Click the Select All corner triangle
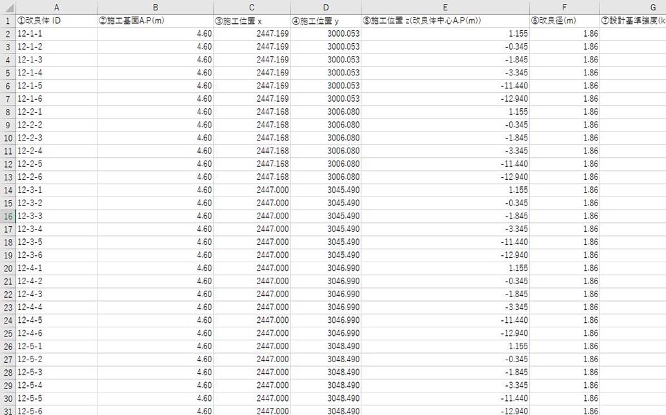The width and height of the screenshot is (666, 415). 8,7
